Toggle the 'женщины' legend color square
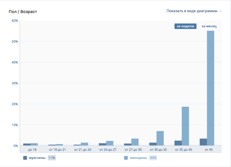Image resolution: width=231 pixels, height=167 pixels. pyautogui.click(x=126, y=158)
